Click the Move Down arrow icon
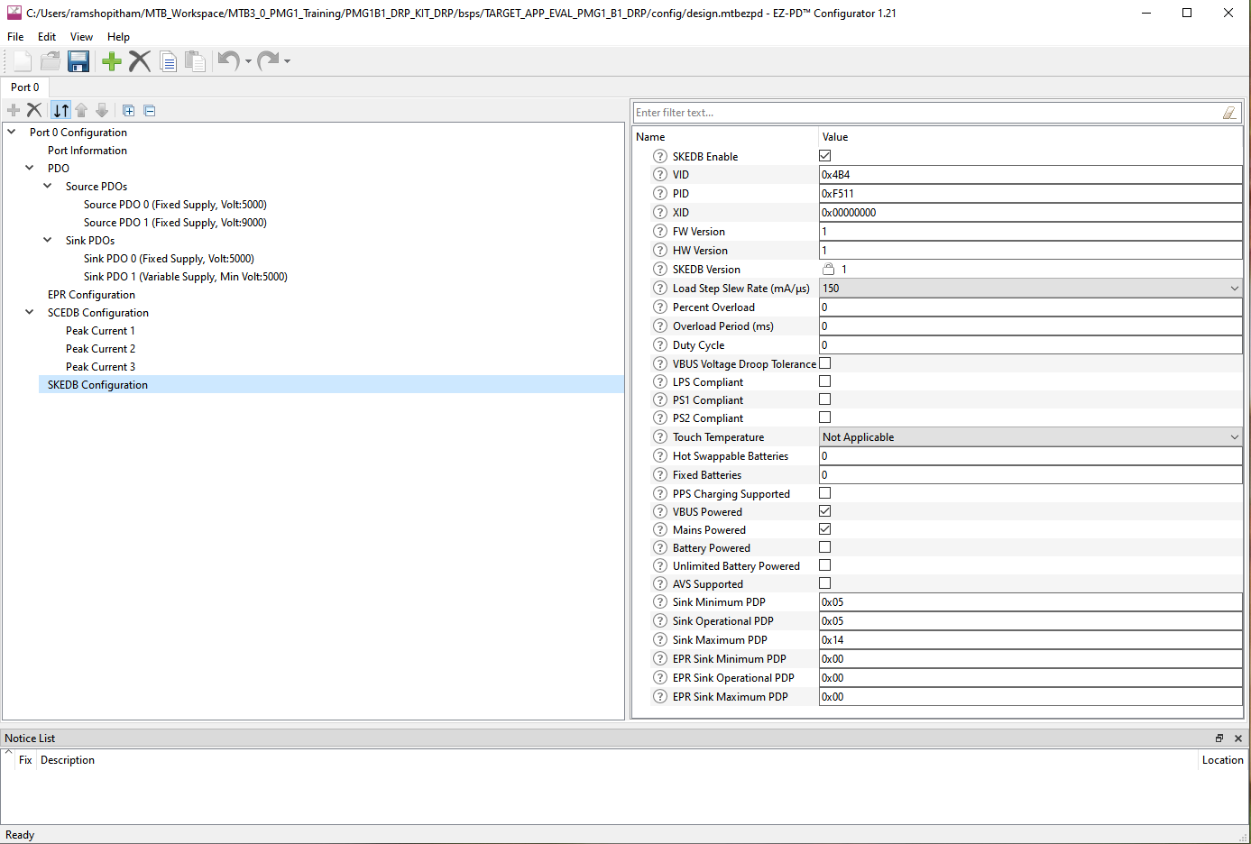The image size is (1251, 844). tap(102, 110)
